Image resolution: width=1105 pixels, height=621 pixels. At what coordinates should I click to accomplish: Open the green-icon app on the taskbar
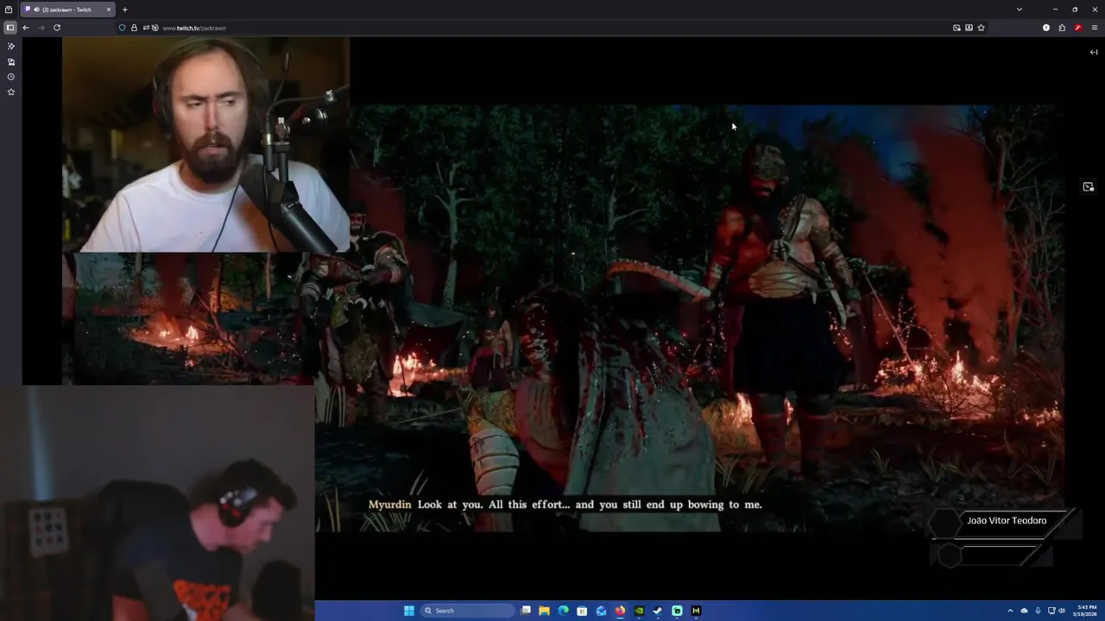coord(677,611)
